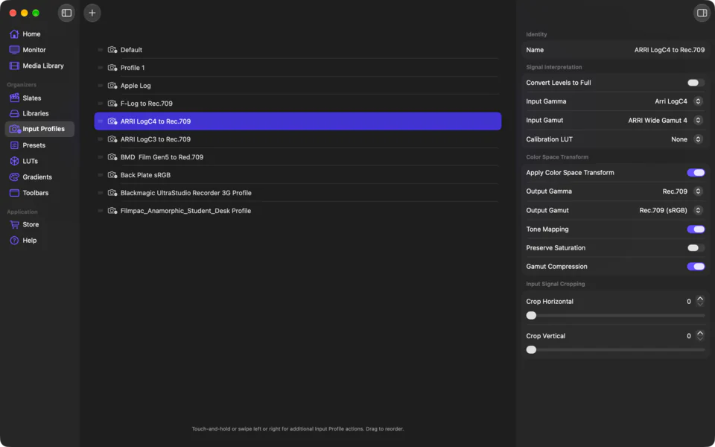Select Blackmagic UltraStudio Recorder 3G Profile
This screenshot has width=715, height=447.
298,193
